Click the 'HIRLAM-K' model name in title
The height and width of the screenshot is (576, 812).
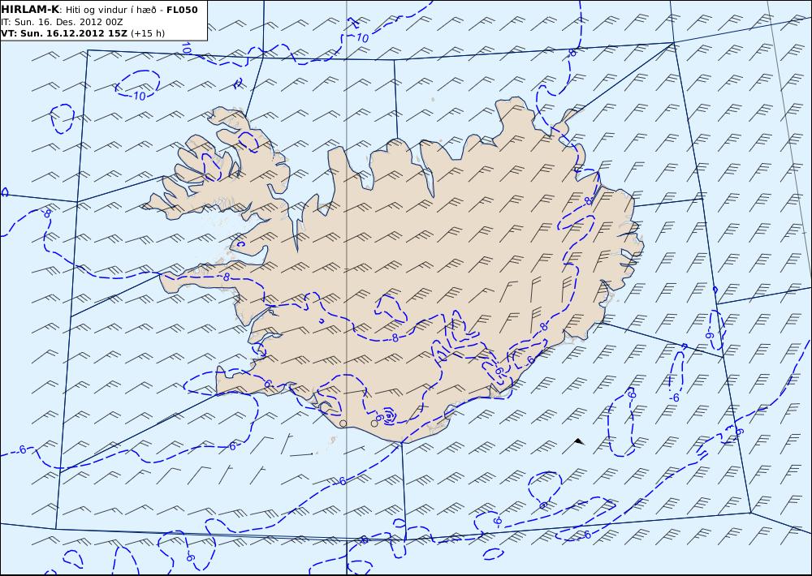pos(31,9)
